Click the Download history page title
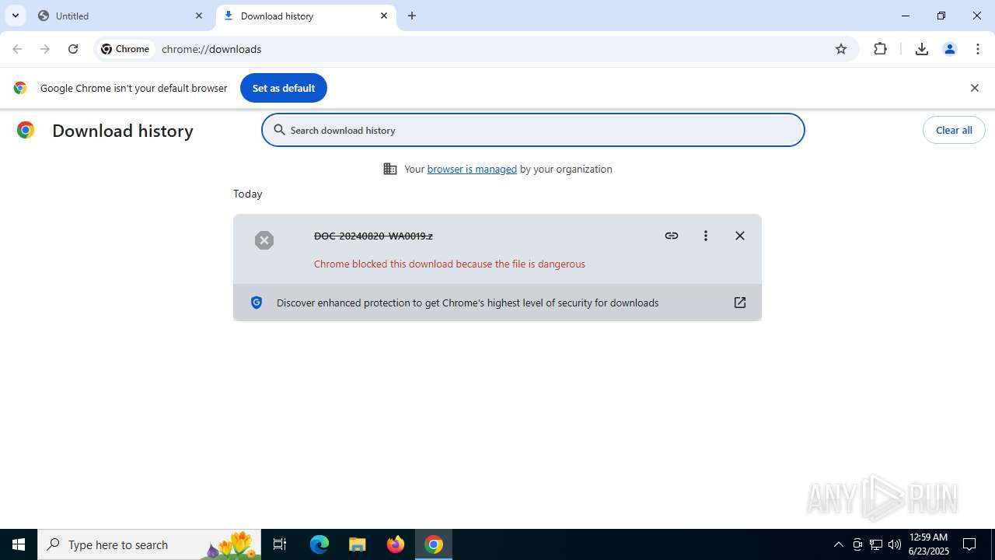The width and height of the screenshot is (995, 560). pos(123,131)
